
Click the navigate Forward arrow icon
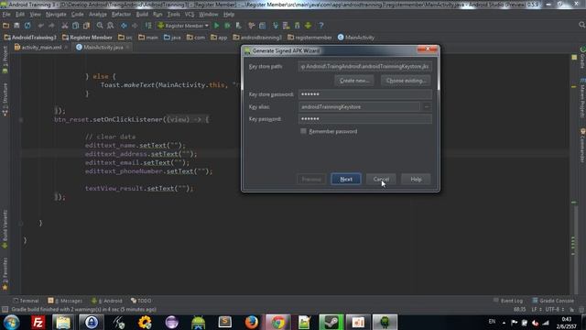135,26
